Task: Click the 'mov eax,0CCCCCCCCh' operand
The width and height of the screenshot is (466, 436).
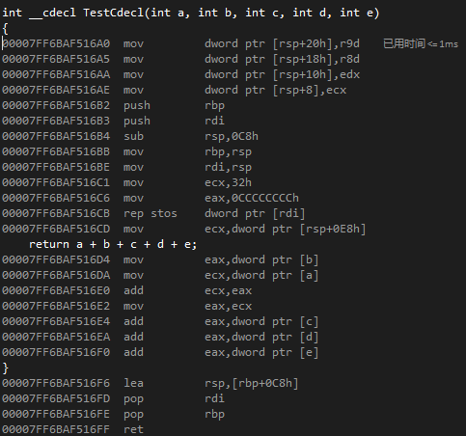Action: (252, 198)
